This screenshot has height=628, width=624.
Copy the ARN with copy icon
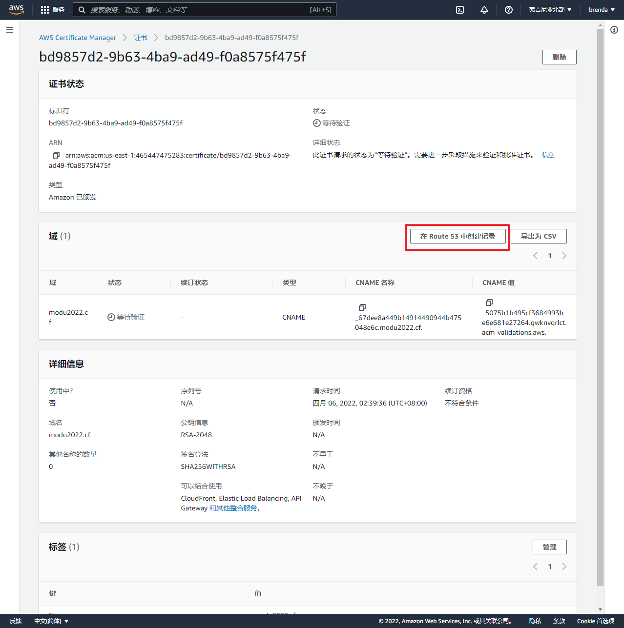click(56, 155)
